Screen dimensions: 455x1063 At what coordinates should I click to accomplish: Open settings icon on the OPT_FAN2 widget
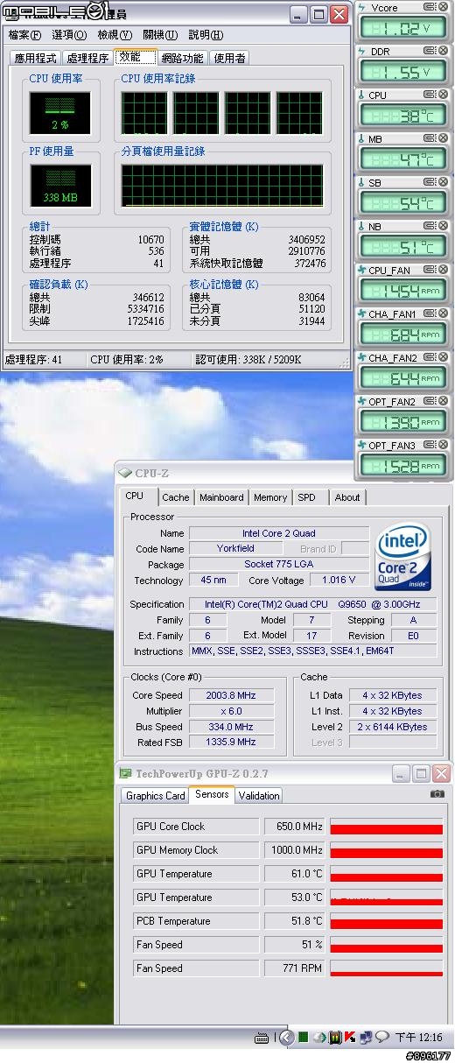430,401
